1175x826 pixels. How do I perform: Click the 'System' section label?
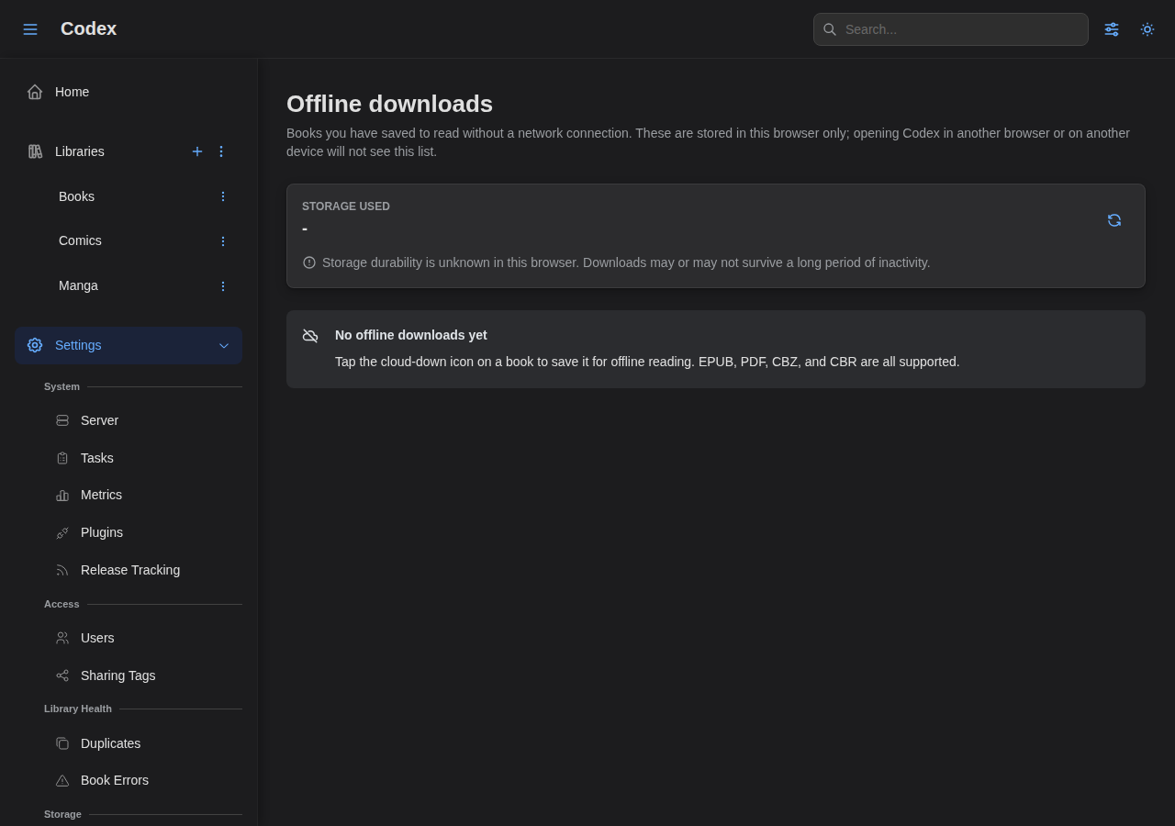(62, 386)
